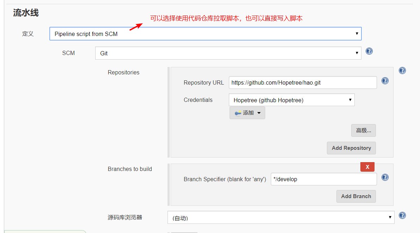Viewport: 420px width, 233px height.
Task: Click the Repositories label
Action: (123, 72)
